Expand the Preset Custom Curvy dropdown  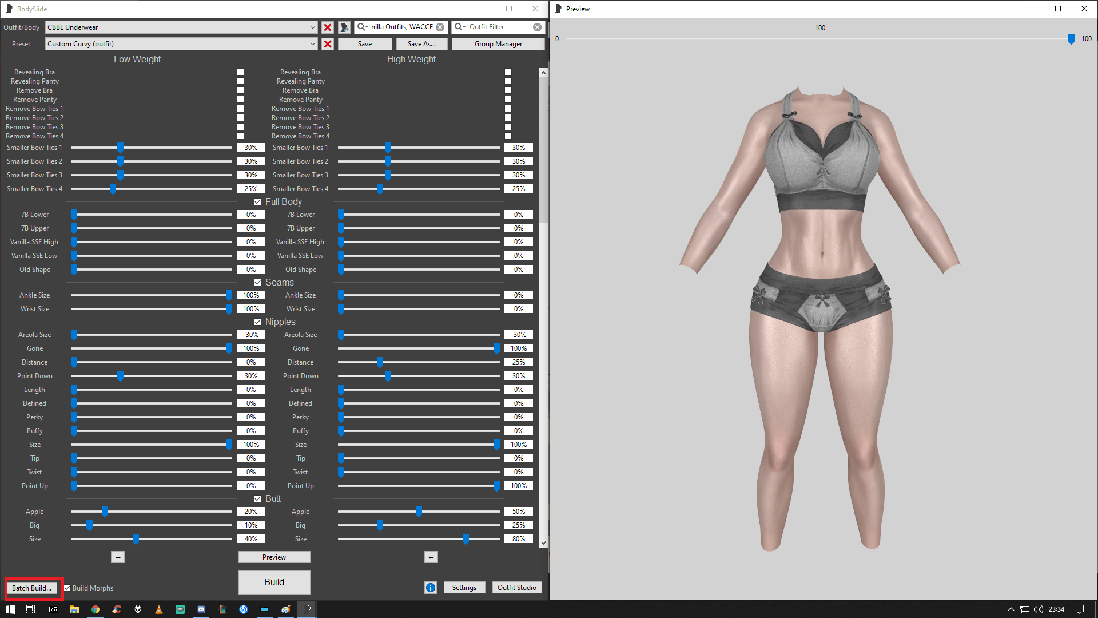[312, 44]
